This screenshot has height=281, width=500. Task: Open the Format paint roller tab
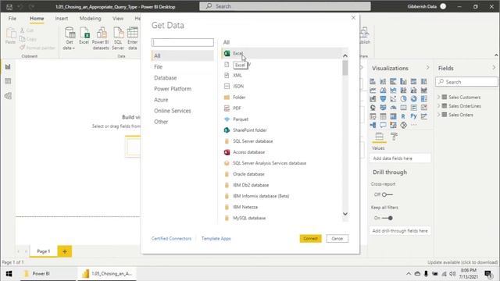(394, 137)
